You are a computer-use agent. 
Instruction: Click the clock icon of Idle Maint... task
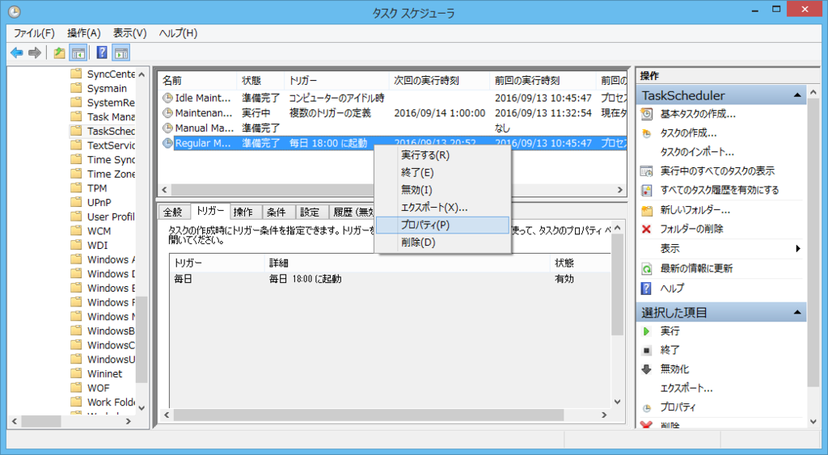coord(167,98)
